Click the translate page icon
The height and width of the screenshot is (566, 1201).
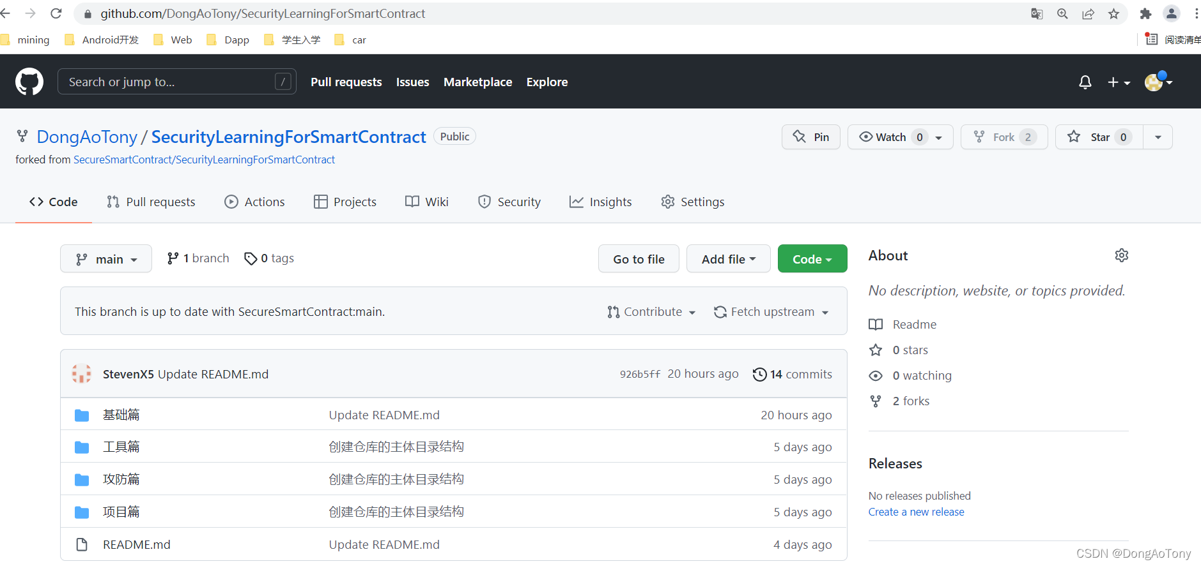pyautogui.click(x=1037, y=14)
